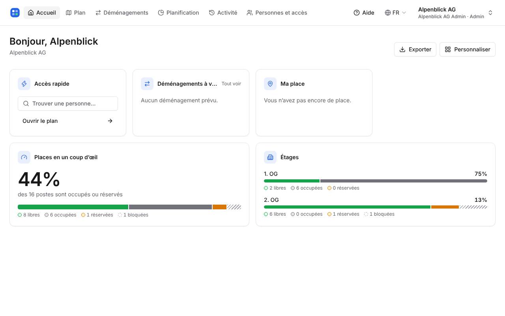The width and height of the screenshot is (505, 316).
Task: Open the Activité tab
Action: pyautogui.click(x=223, y=13)
